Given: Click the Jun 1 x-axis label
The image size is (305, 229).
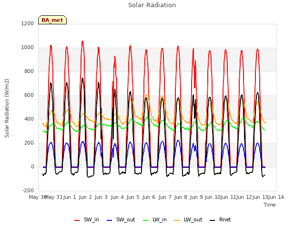Looking at the screenshot, I should click(x=70, y=197).
